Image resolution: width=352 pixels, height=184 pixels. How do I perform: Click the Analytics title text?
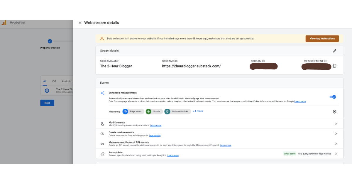coord(17,23)
